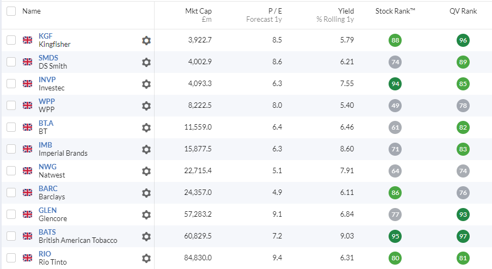
Task: Click the UK flag beside Investec
Action: click(x=28, y=83)
